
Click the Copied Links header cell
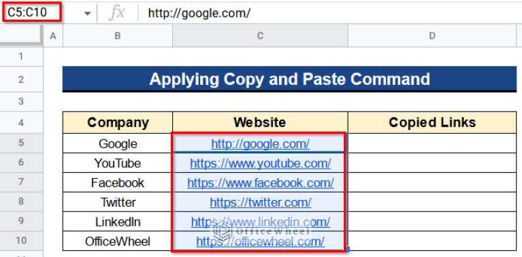[432, 122]
